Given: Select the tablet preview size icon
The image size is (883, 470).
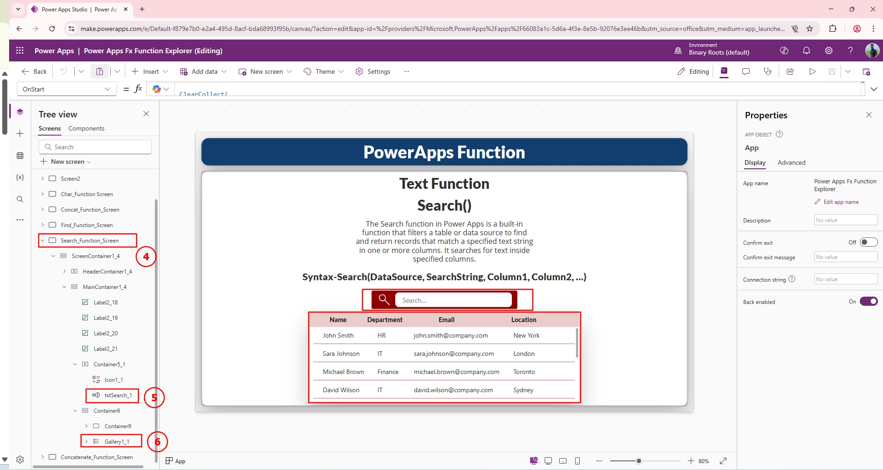Looking at the screenshot, I should click(563, 461).
